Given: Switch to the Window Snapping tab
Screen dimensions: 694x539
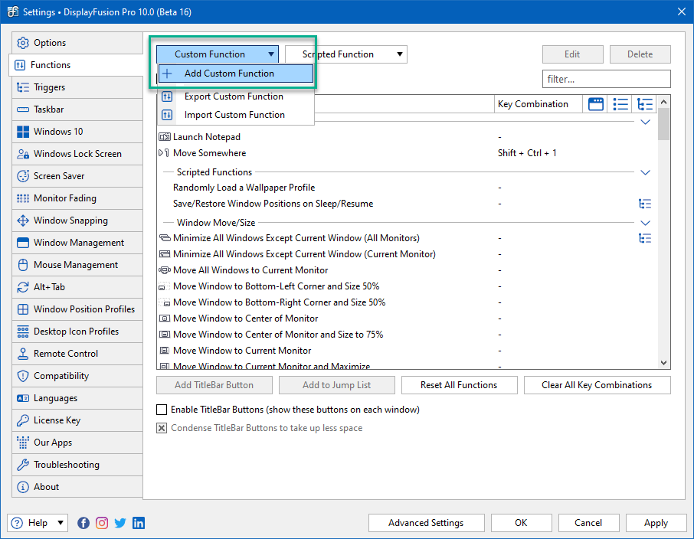Looking at the screenshot, I should 77,220.
